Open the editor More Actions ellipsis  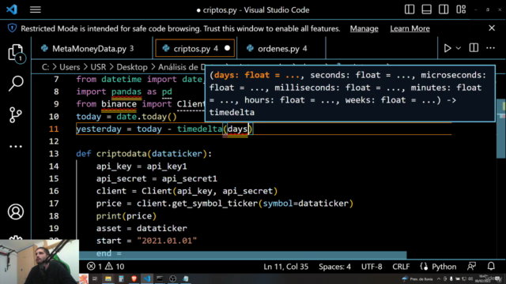coord(490,48)
